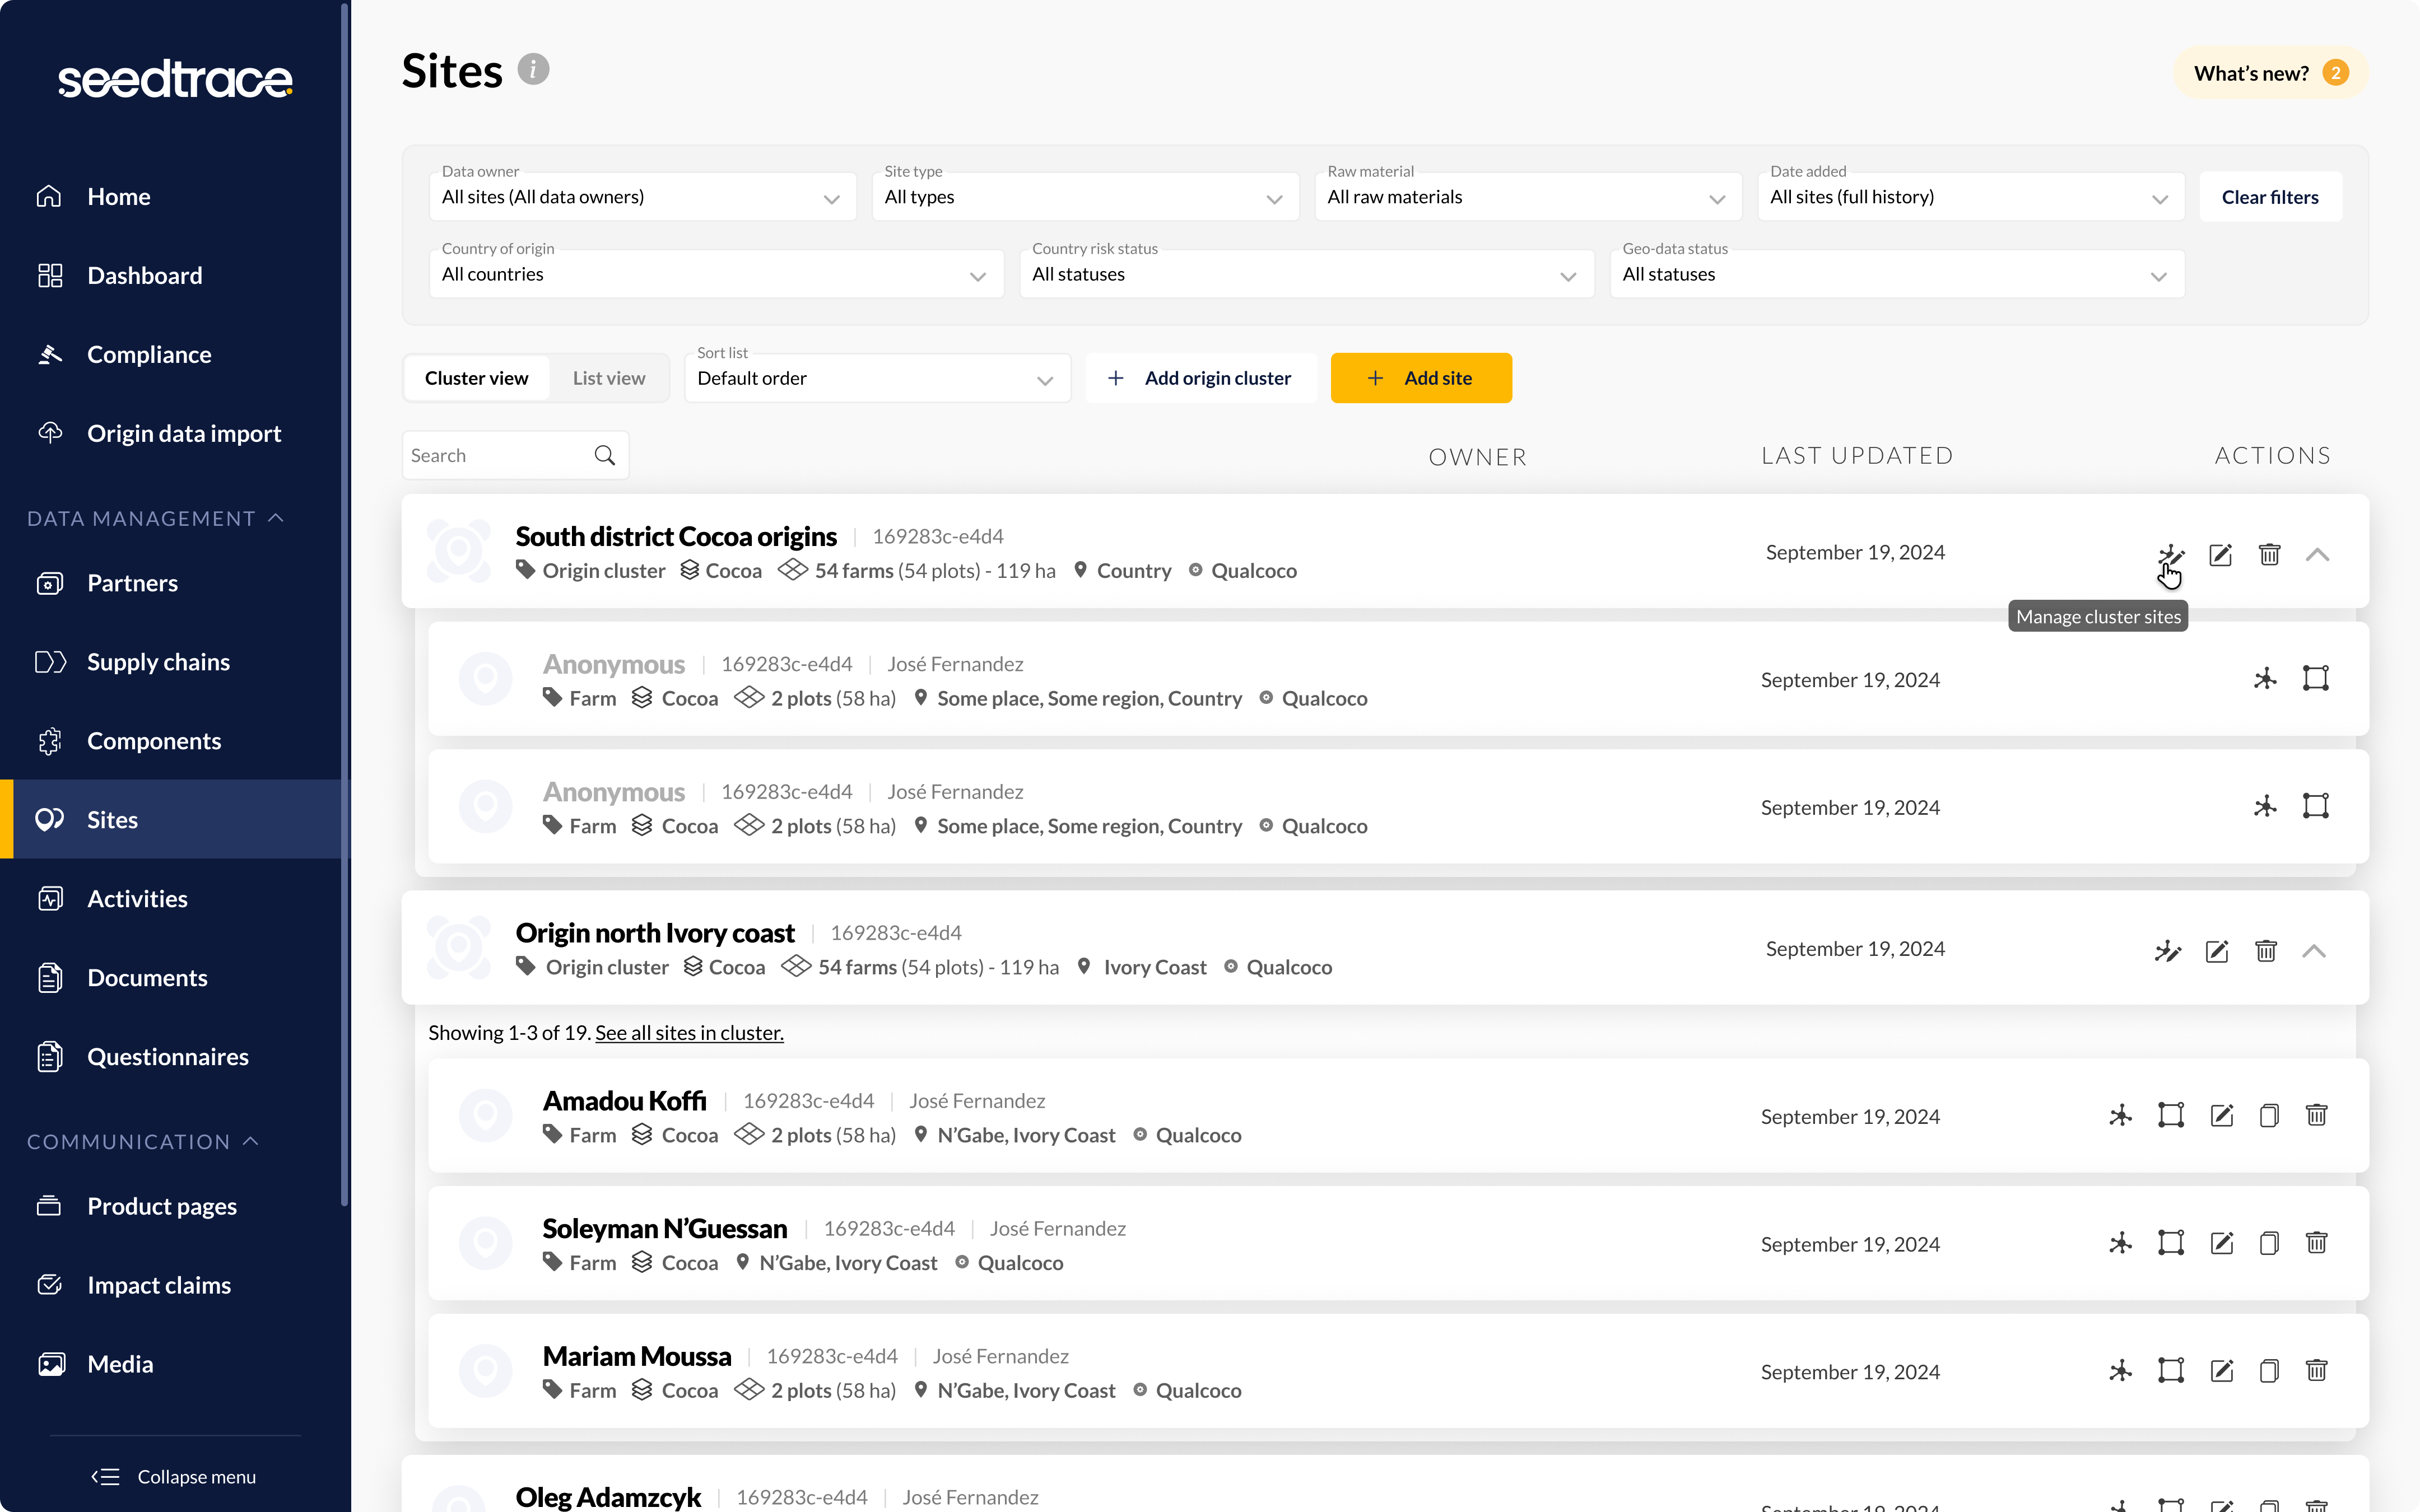Click the See all sites in cluster link
Image resolution: width=2420 pixels, height=1512 pixels.
point(688,1032)
